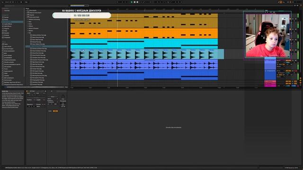Click the browser preview volume slider
Screen dimensions: 303x170
(x=35, y=87)
